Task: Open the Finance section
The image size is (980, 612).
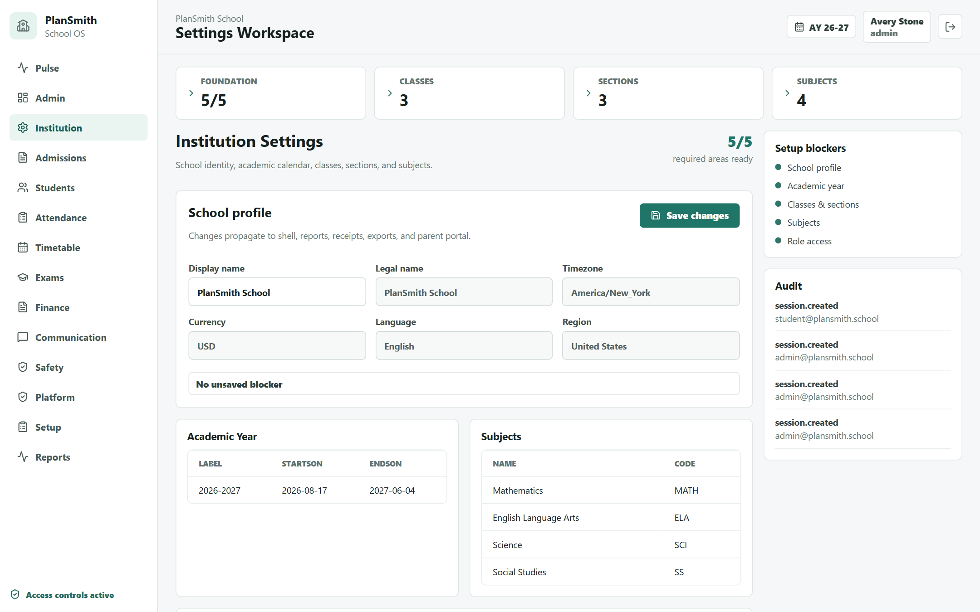Action: coord(78,307)
